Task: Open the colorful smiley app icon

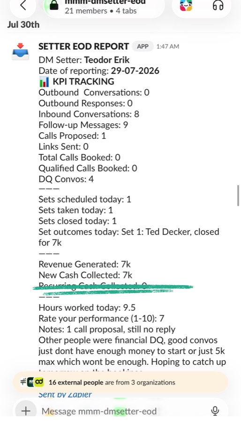Action: (x=186, y=5)
